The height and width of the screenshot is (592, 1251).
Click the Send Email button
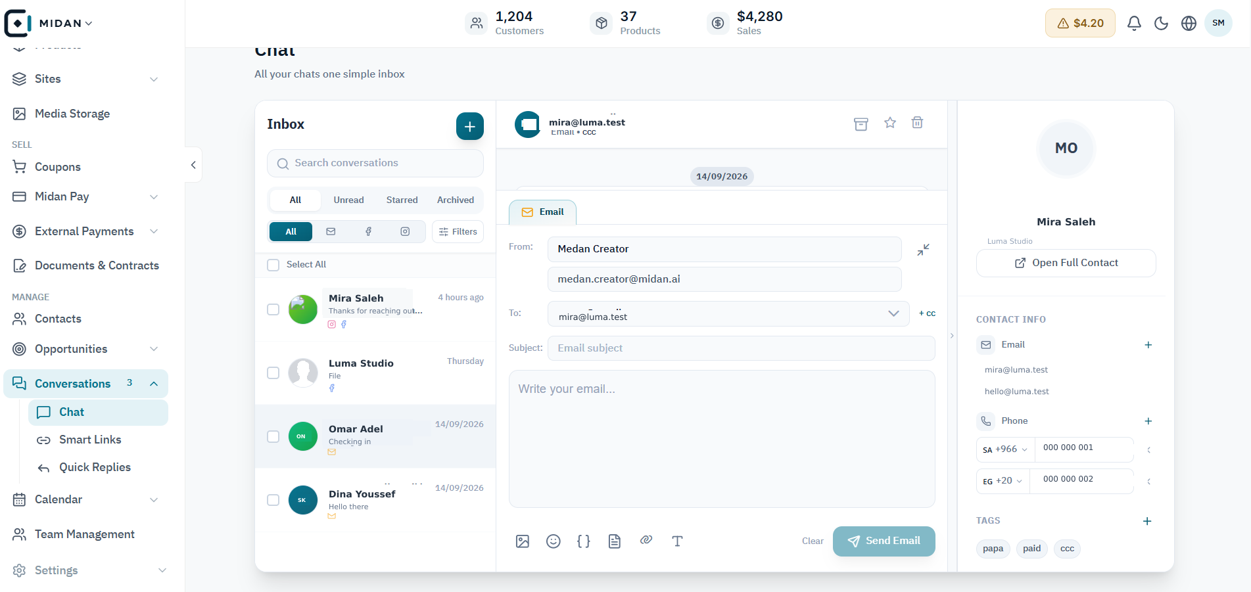[x=884, y=541]
